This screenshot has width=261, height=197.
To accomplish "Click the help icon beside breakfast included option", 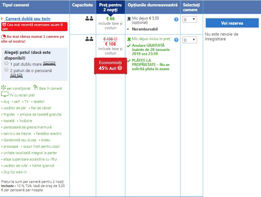I will coord(176,40).
